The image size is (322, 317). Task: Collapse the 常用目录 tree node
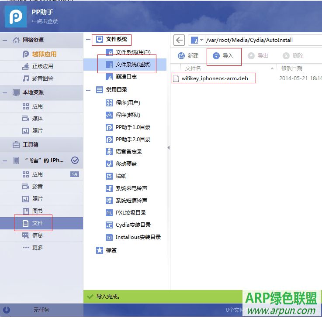pos(88,90)
